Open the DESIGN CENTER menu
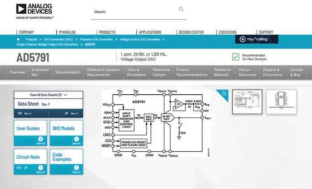 191,32
